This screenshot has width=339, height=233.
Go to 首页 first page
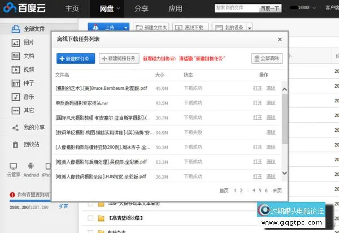(224, 191)
